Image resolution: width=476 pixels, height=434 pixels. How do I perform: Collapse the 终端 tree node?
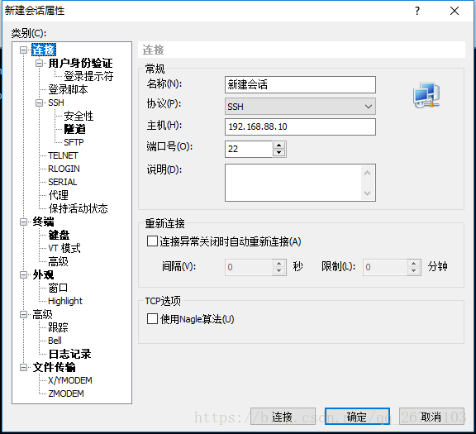[x=23, y=222]
